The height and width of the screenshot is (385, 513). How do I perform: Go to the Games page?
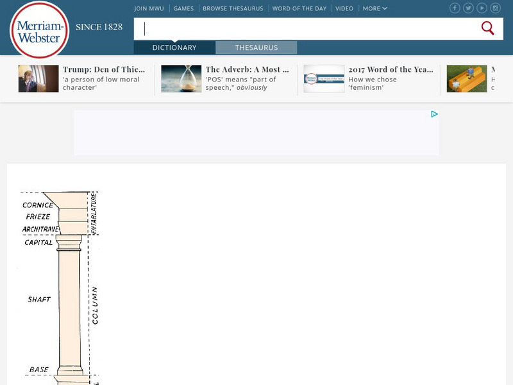click(x=183, y=9)
